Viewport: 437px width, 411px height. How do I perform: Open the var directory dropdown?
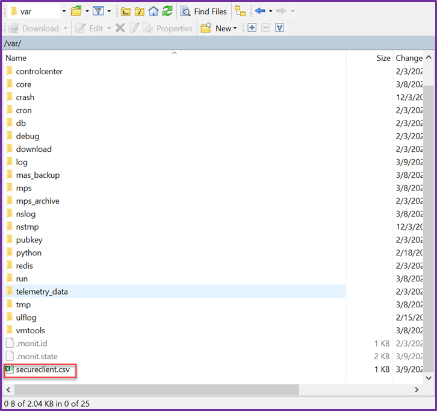click(x=64, y=11)
